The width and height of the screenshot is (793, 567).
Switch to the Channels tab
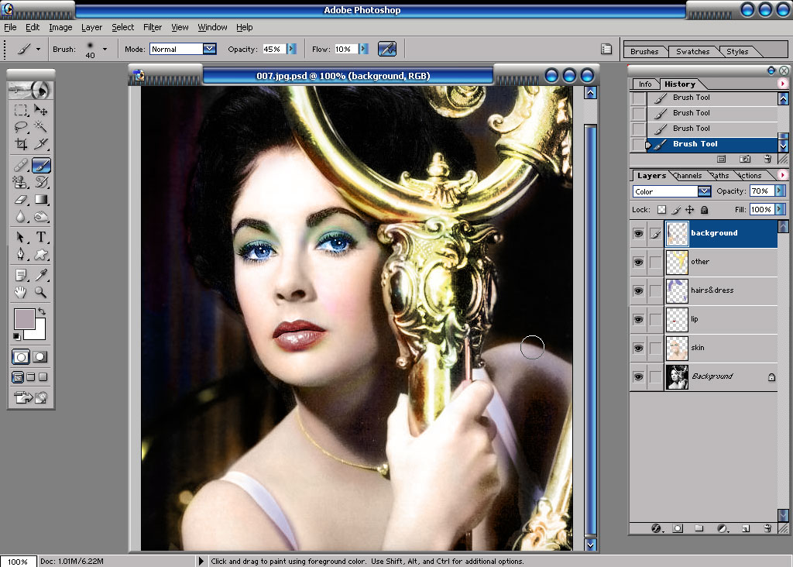(x=688, y=176)
